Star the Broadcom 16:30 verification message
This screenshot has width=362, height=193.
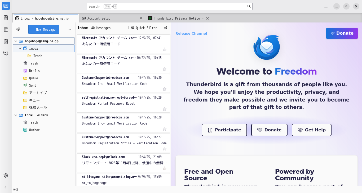tap(165, 89)
